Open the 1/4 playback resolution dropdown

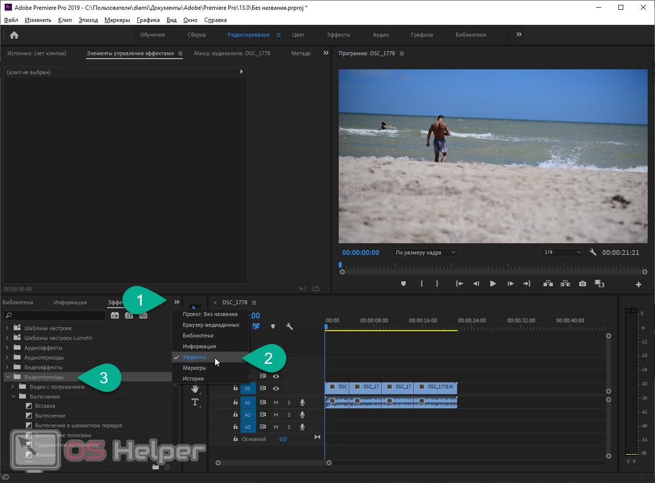tap(562, 252)
